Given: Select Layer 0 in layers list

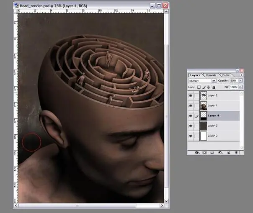Looking at the screenshot, I should pos(218,136).
